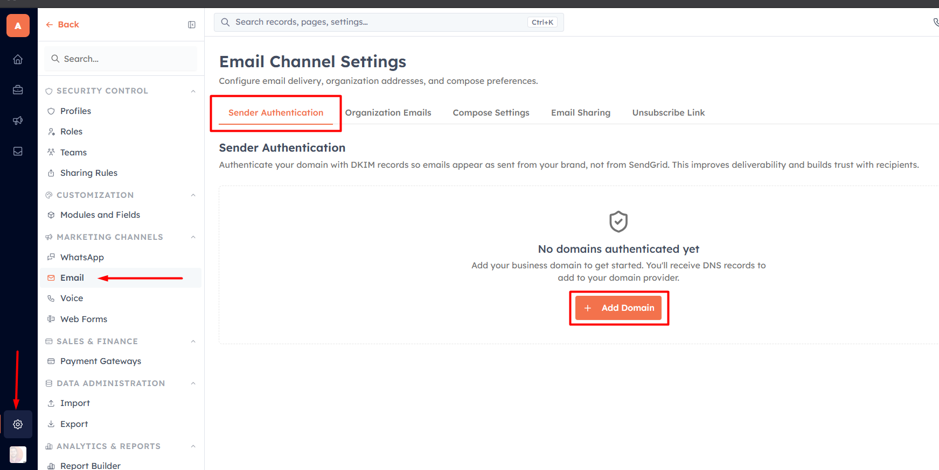Collapse the Analytics & Reports section
Viewport: 939px width, 470px height.
click(x=193, y=446)
